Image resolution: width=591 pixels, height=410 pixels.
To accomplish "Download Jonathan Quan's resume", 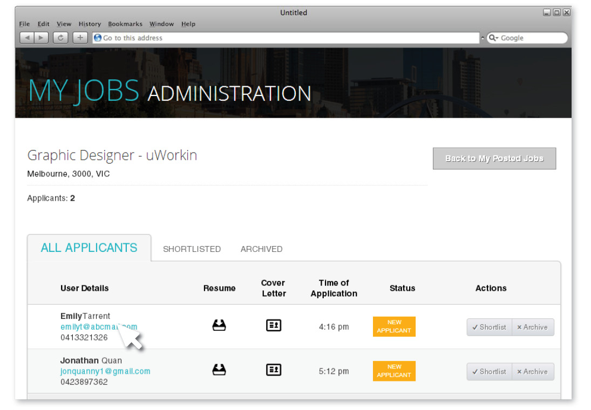I will click(219, 370).
